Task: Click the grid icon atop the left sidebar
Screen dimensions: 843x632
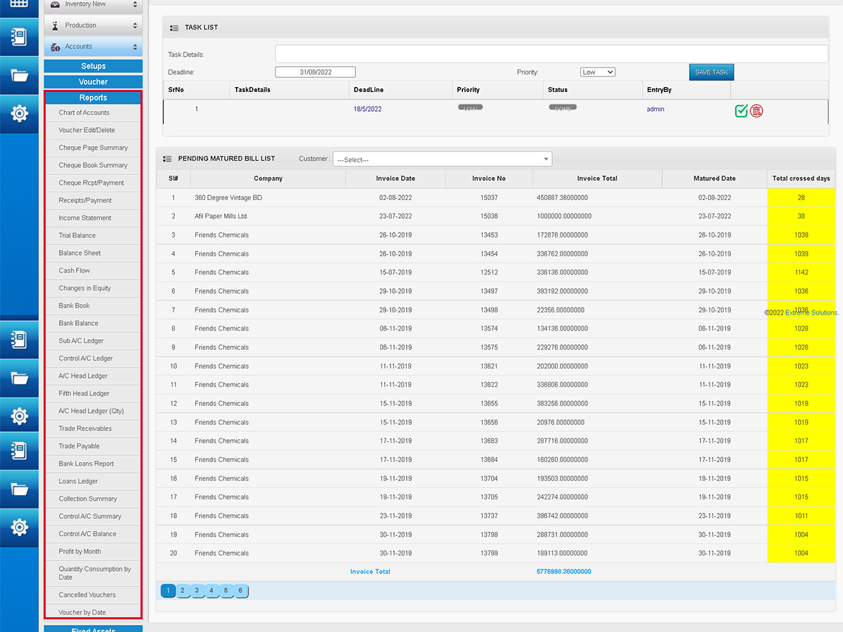Action: (x=19, y=3)
